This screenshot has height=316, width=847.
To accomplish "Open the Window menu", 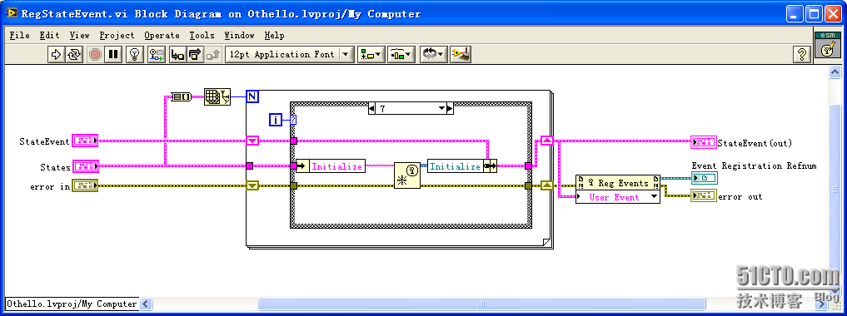I will [x=239, y=35].
